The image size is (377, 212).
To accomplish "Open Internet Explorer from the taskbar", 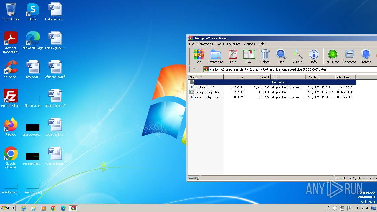I will (x=23, y=208).
